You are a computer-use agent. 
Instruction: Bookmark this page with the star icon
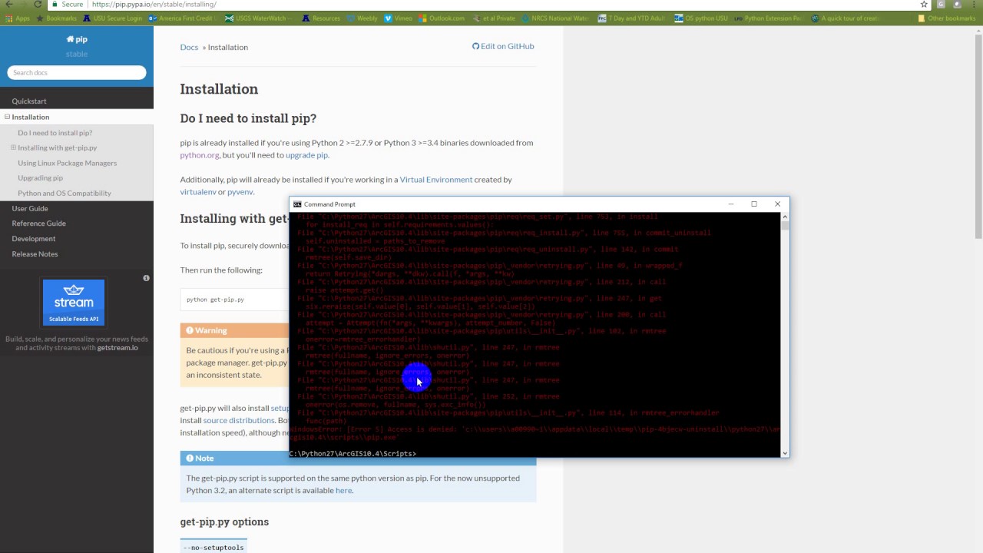point(924,4)
